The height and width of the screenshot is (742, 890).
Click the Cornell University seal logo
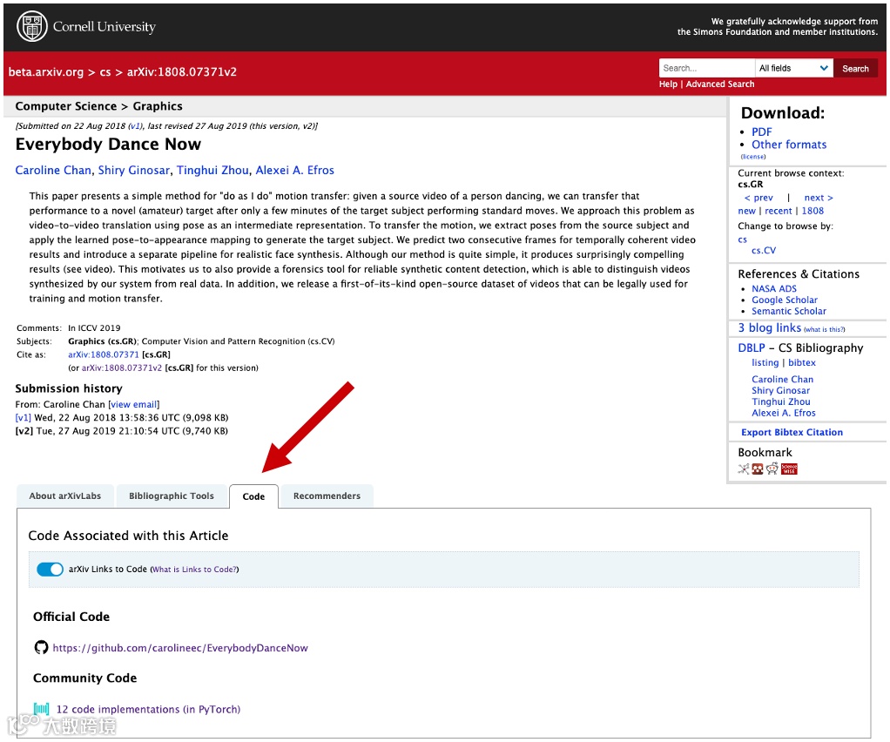(31, 26)
